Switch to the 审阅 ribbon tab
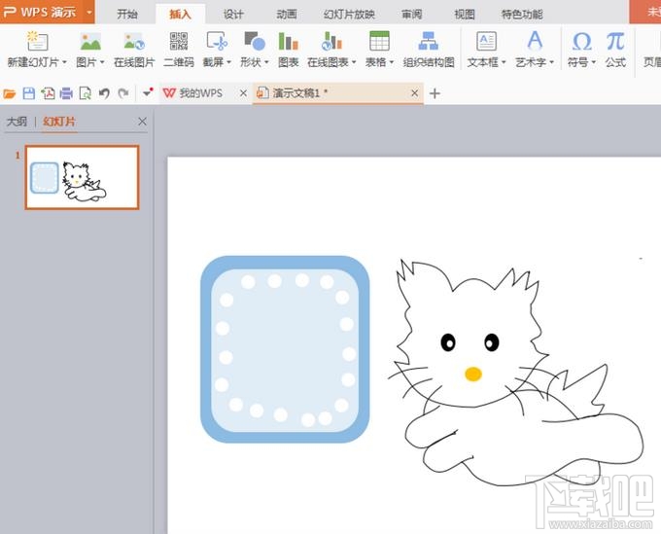 [x=411, y=15]
